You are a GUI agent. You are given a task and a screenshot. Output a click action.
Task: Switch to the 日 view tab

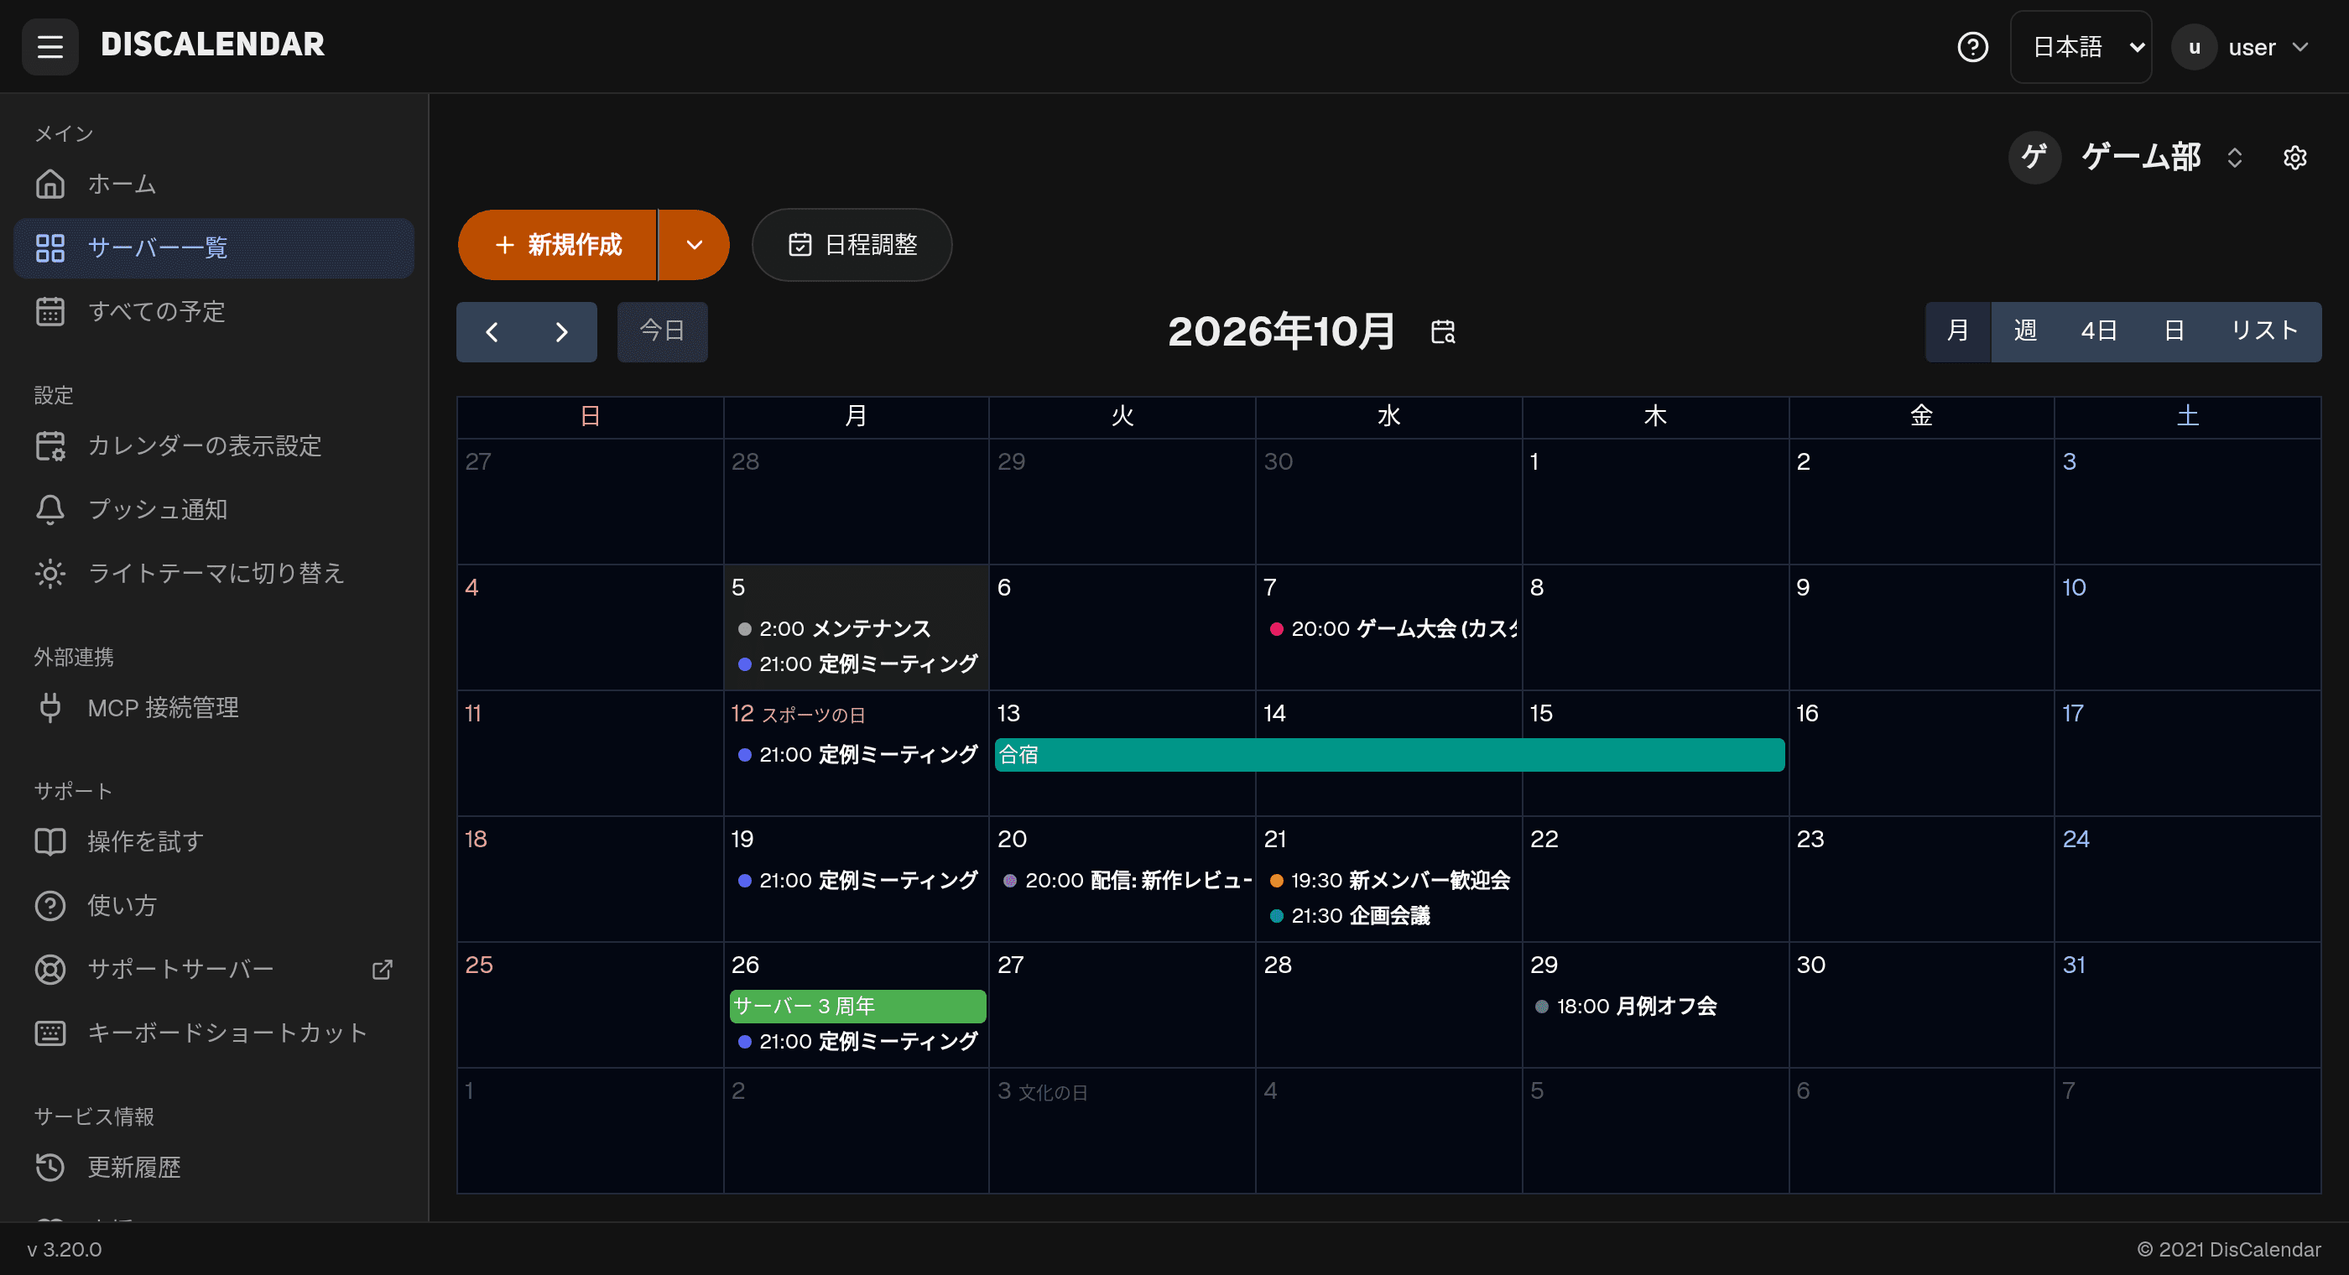point(2174,332)
